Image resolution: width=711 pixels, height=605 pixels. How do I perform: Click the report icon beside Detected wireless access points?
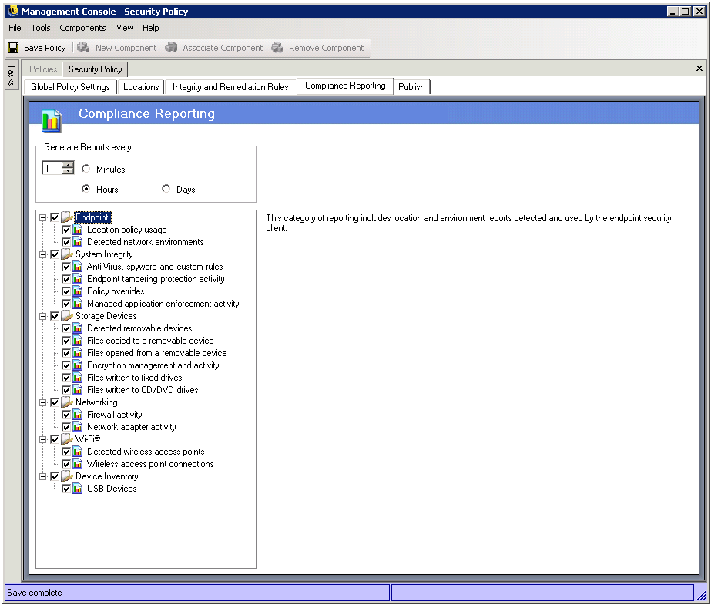pos(78,452)
